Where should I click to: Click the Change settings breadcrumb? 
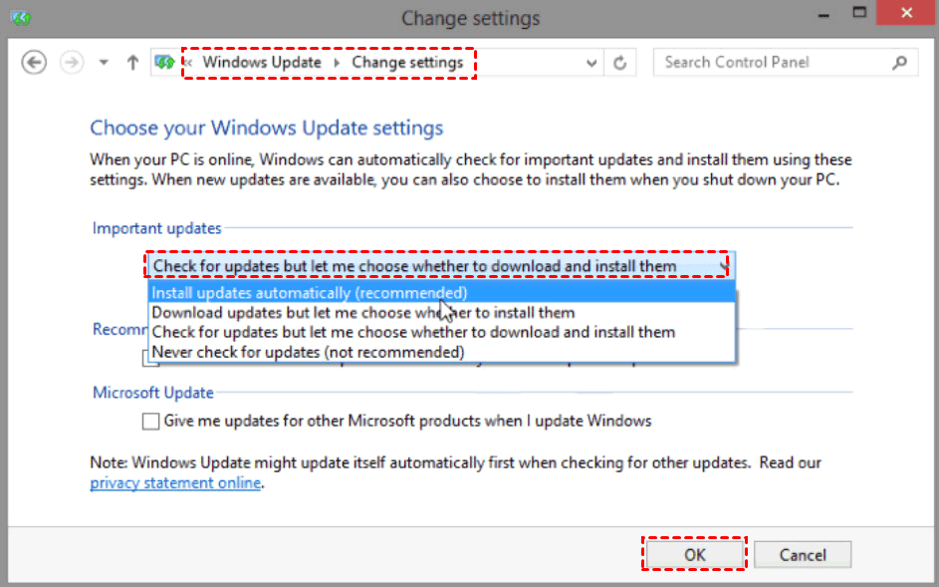(407, 63)
